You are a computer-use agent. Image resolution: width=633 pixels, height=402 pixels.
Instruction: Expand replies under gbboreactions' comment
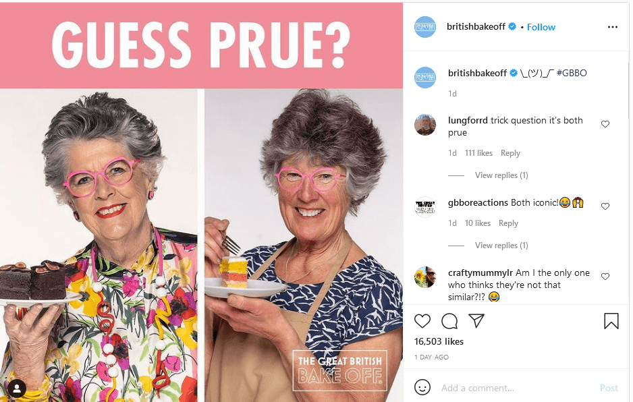(501, 246)
